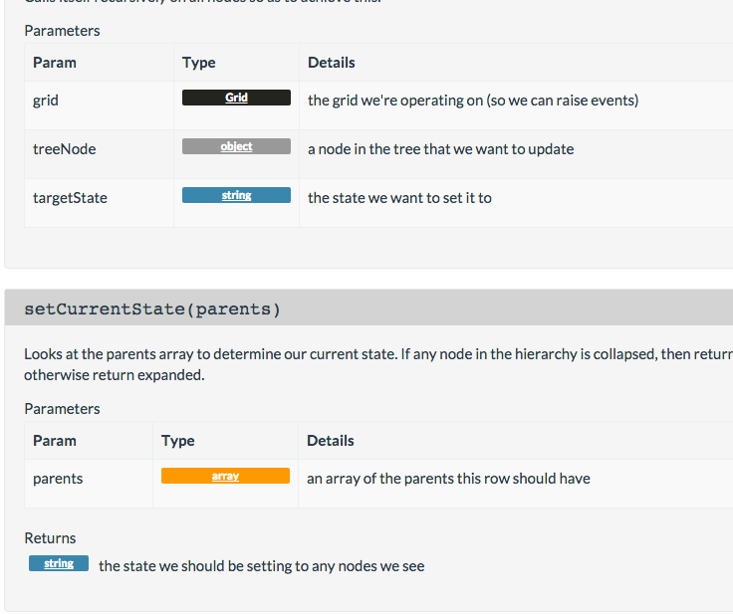Select the treeNode parameter cell

coord(100,154)
